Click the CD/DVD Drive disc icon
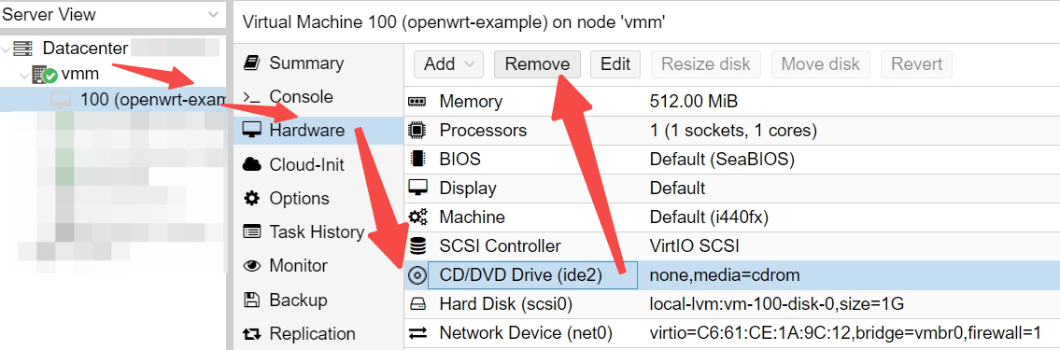The height and width of the screenshot is (350, 1060). [417, 275]
